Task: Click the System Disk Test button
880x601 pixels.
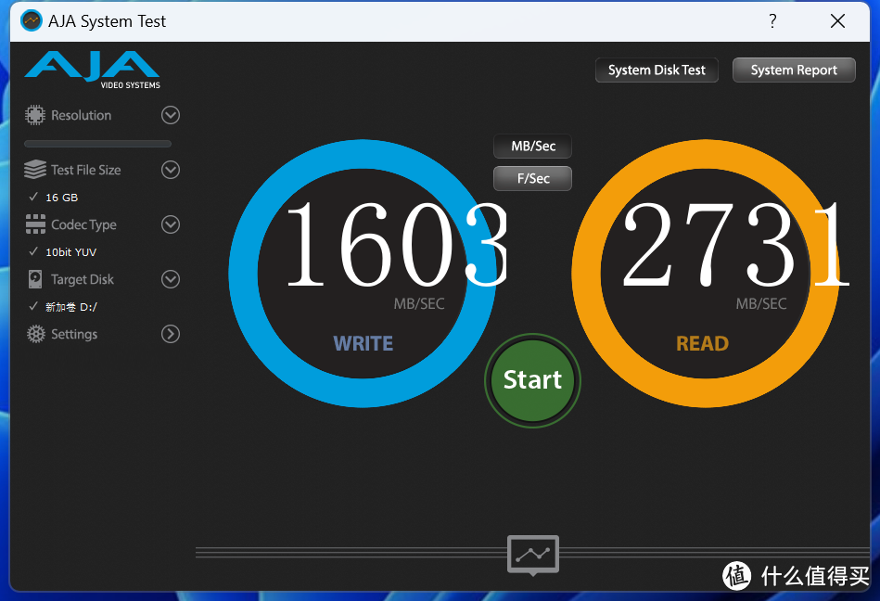Action: [657, 70]
